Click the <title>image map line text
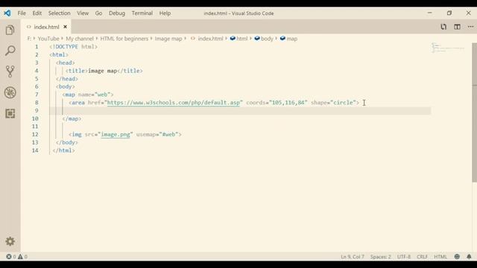This screenshot has height=268, width=477. point(104,71)
